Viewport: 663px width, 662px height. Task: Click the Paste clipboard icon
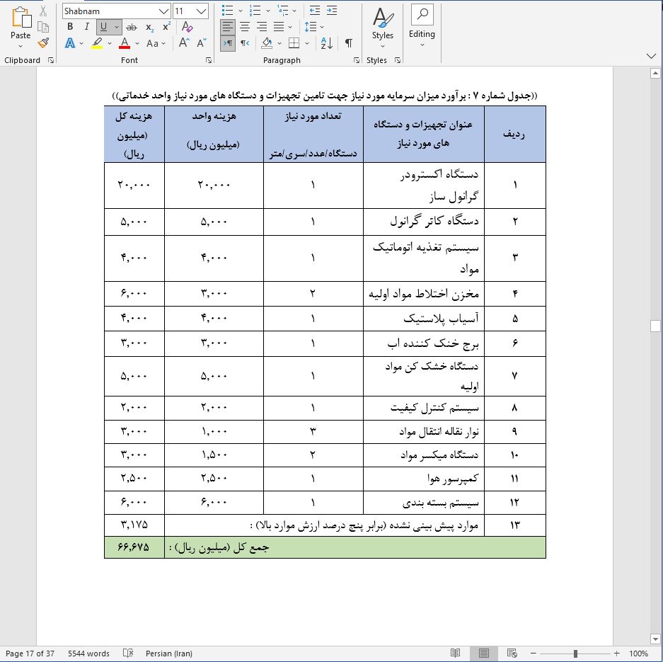tap(21, 18)
